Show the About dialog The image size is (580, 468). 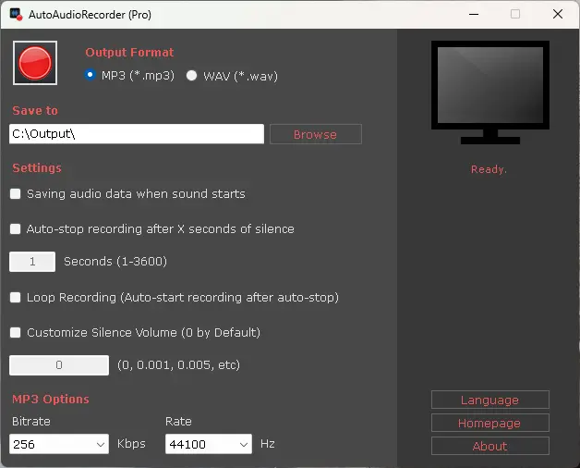489,446
